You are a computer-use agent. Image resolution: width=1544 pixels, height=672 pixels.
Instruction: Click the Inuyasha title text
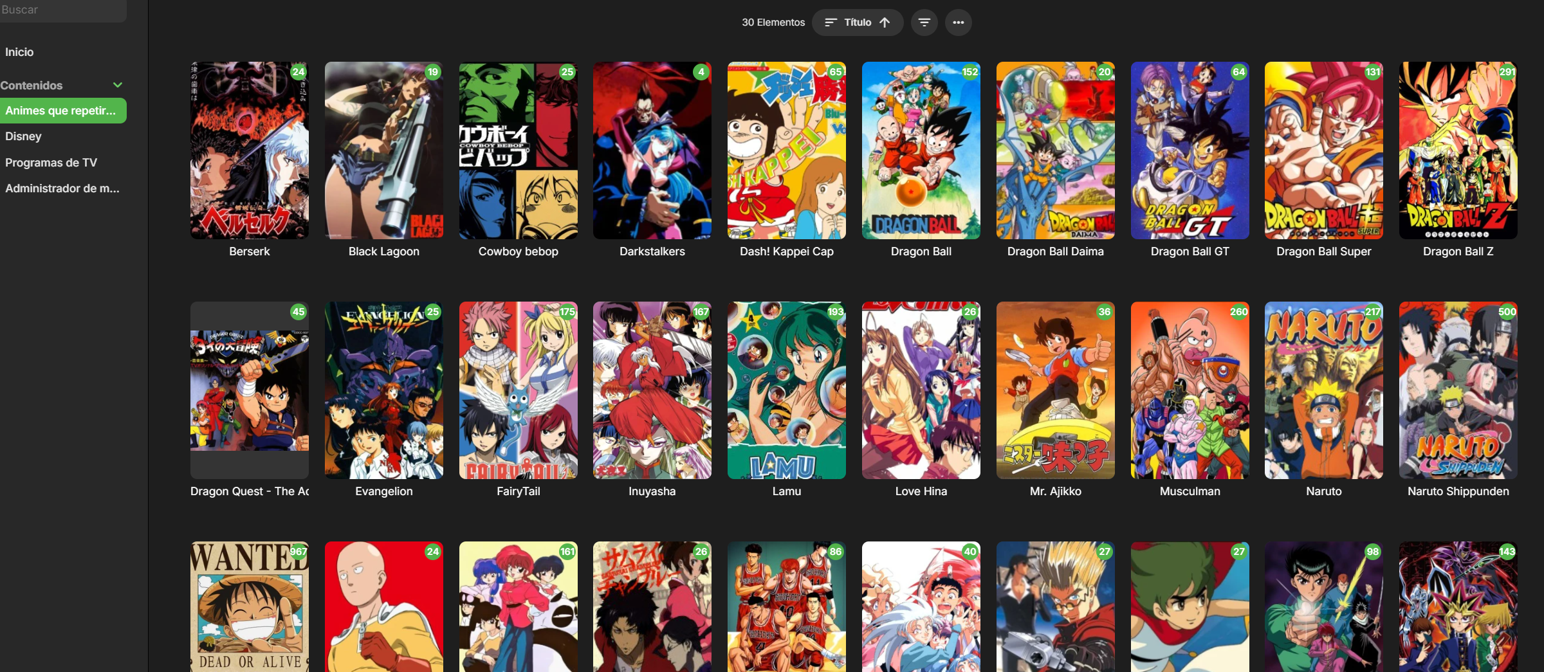(652, 491)
